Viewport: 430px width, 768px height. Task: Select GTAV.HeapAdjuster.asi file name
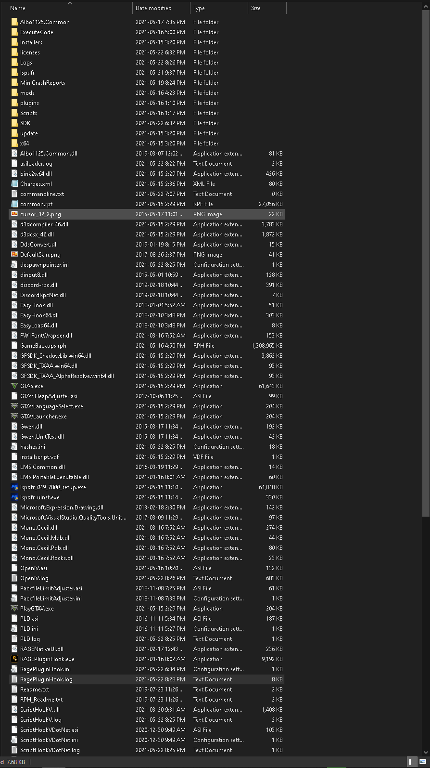tap(49, 396)
